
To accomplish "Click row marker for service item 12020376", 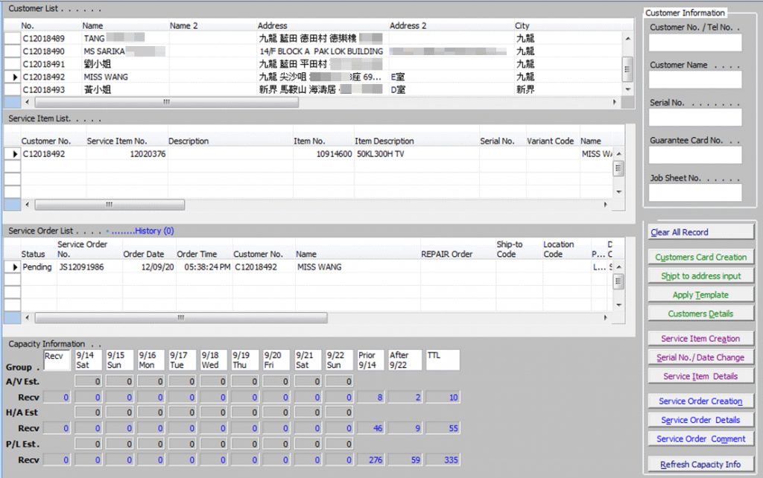I will point(13,154).
